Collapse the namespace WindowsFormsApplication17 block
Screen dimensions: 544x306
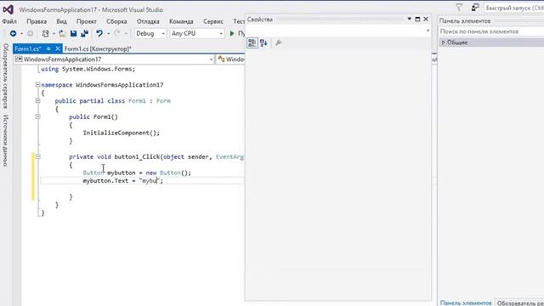37,85
